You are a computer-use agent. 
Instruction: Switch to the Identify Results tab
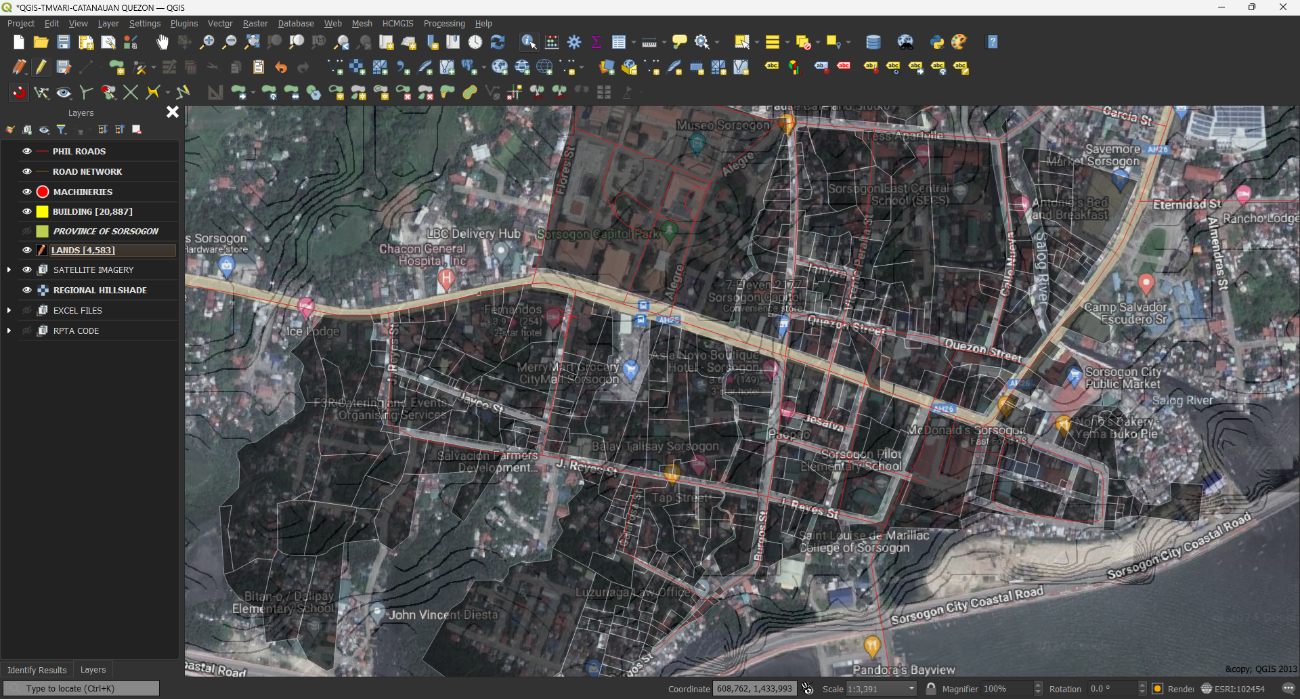(x=37, y=670)
